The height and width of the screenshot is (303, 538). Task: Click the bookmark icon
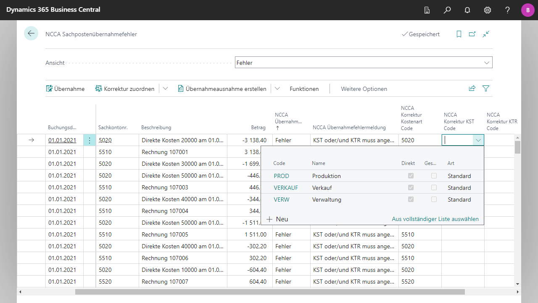click(459, 34)
